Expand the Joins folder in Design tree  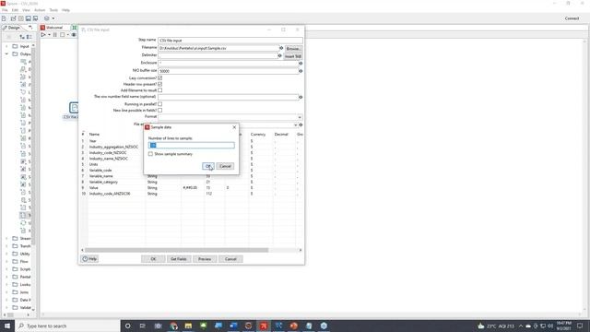[6, 292]
